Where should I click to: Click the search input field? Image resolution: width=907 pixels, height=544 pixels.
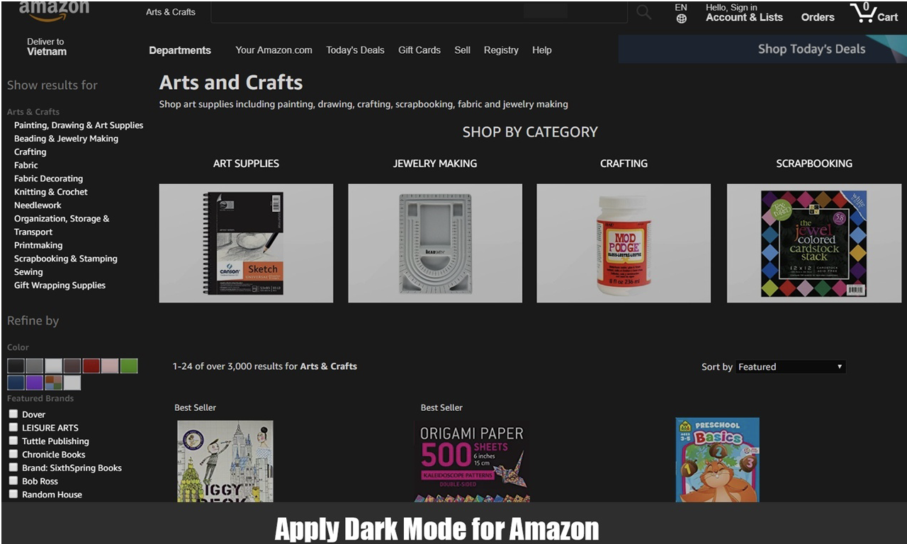click(419, 12)
